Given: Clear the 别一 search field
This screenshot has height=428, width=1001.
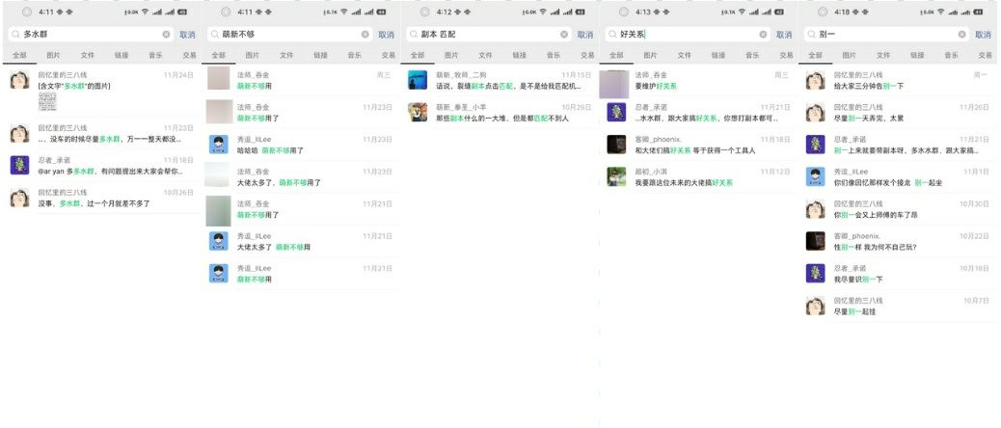Looking at the screenshot, I should tap(962, 35).
